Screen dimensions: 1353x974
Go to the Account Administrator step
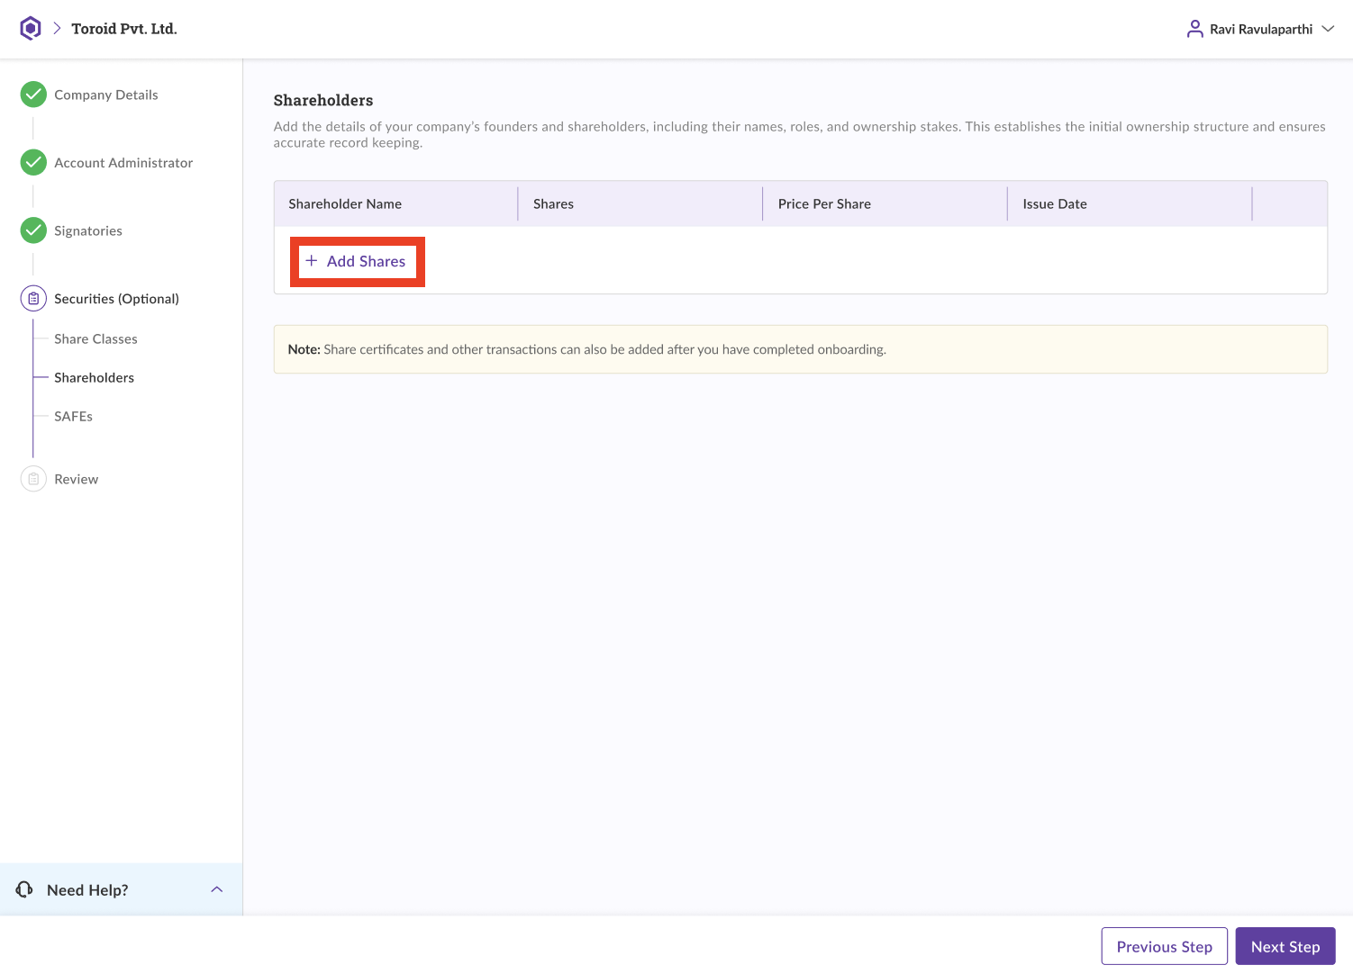coord(123,163)
